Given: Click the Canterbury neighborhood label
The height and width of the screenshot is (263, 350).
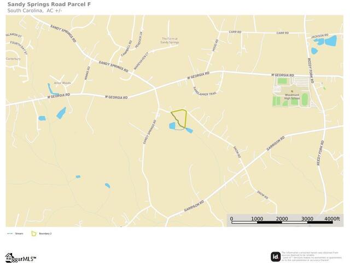Looking at the screenshot, I should point(13,59).
